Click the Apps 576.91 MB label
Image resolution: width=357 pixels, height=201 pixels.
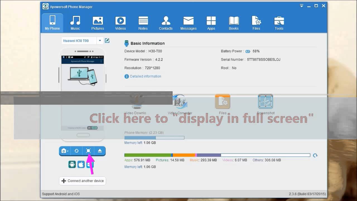pyautogui.click(x=137, y=160)
